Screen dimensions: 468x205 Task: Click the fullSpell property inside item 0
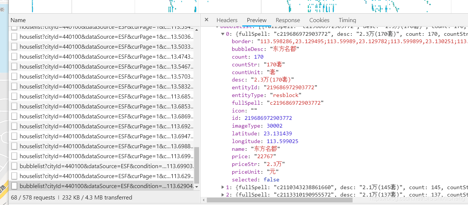[x=278, y=103]
